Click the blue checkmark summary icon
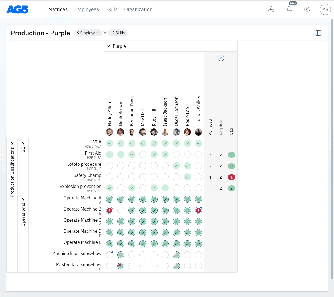 [221, 58]
